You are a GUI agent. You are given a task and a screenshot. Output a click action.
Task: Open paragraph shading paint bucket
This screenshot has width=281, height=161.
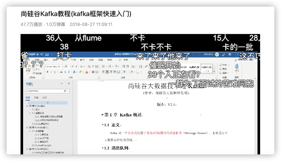click(x=132, y=72)
